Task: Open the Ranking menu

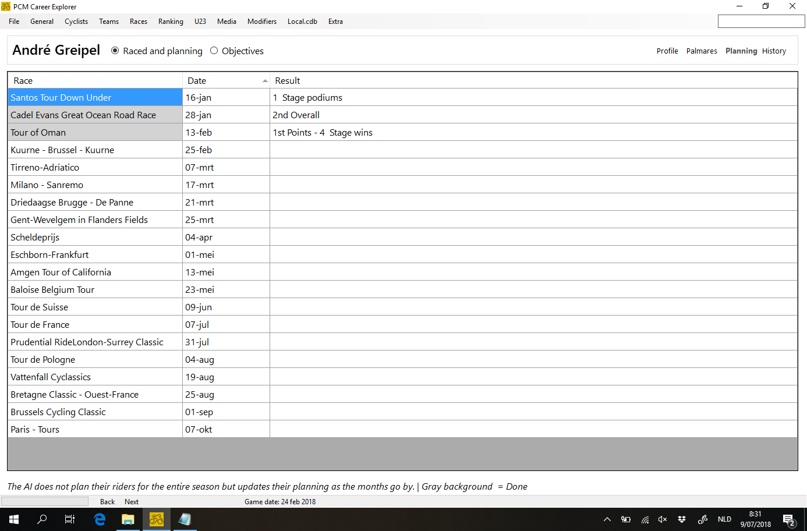Action: pyautogui.click(x=171, y=22)
